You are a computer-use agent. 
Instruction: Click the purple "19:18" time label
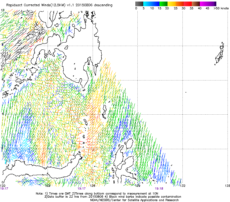tap(159, 189)
